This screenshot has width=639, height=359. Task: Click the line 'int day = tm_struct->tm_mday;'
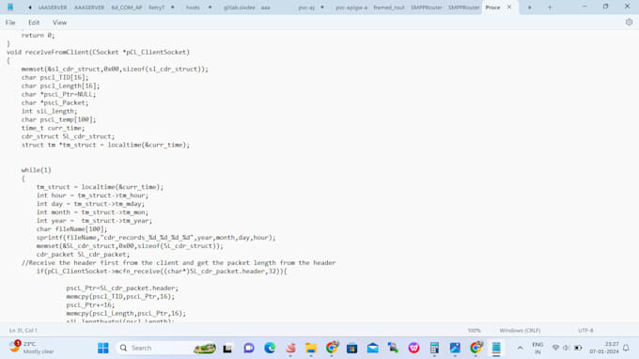[90, 204]
